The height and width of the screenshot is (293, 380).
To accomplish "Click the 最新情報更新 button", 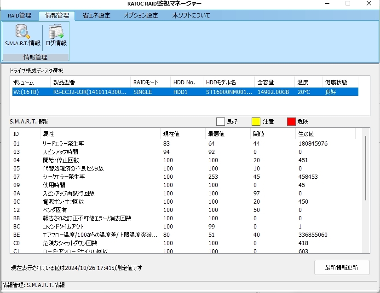I will click(342, 268).
